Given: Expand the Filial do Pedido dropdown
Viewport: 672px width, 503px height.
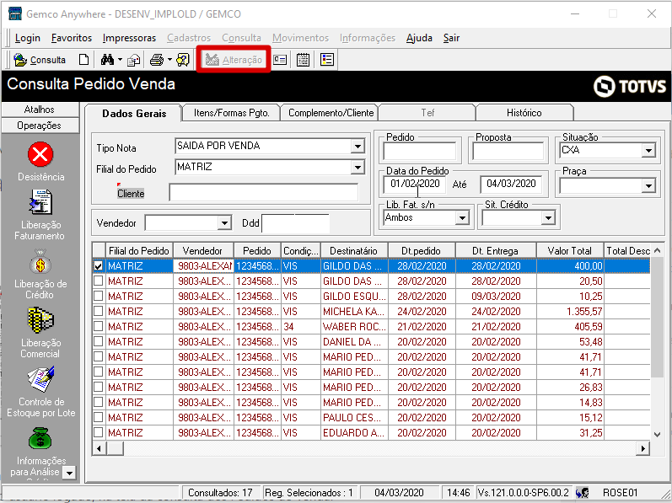Looking at the screenshot, I should (358, 168).
